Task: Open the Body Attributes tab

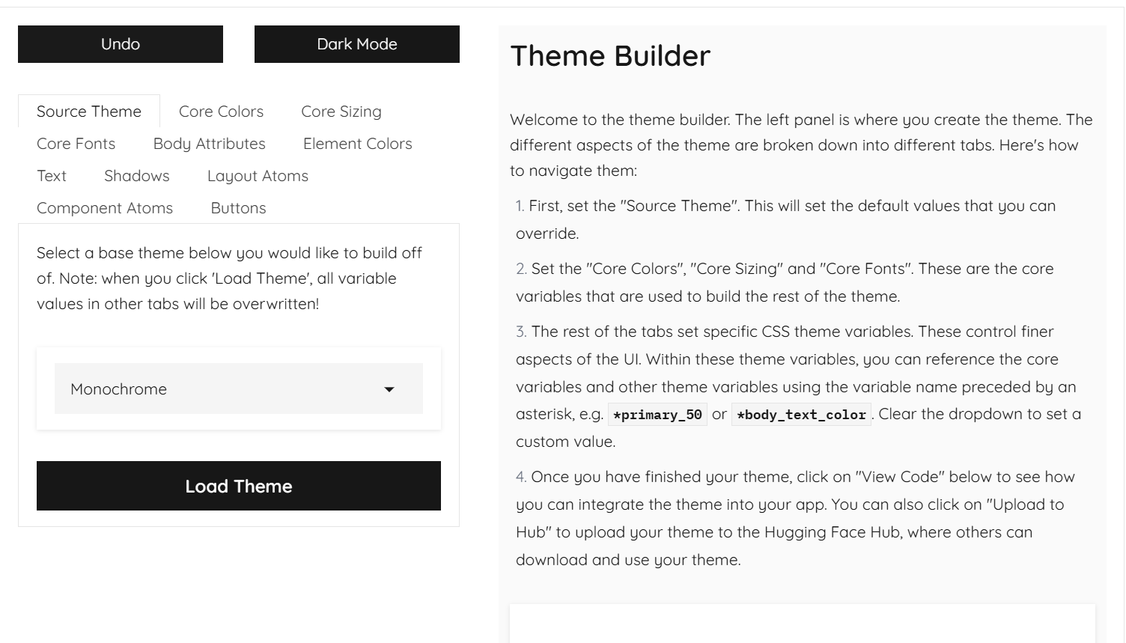Action: click(209, 144)
